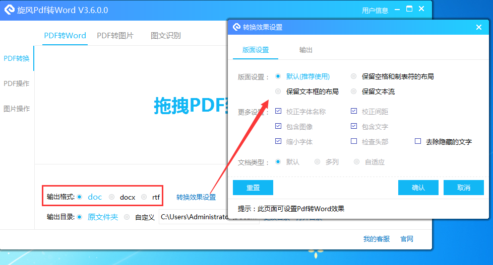
Task: Click the app logo in main title bar
Action: pyautogui.click(x=10, y=10)
